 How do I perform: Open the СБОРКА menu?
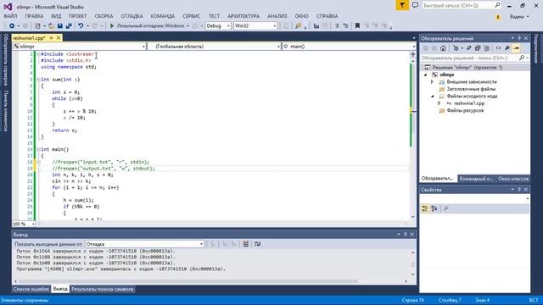click(104, 16)
